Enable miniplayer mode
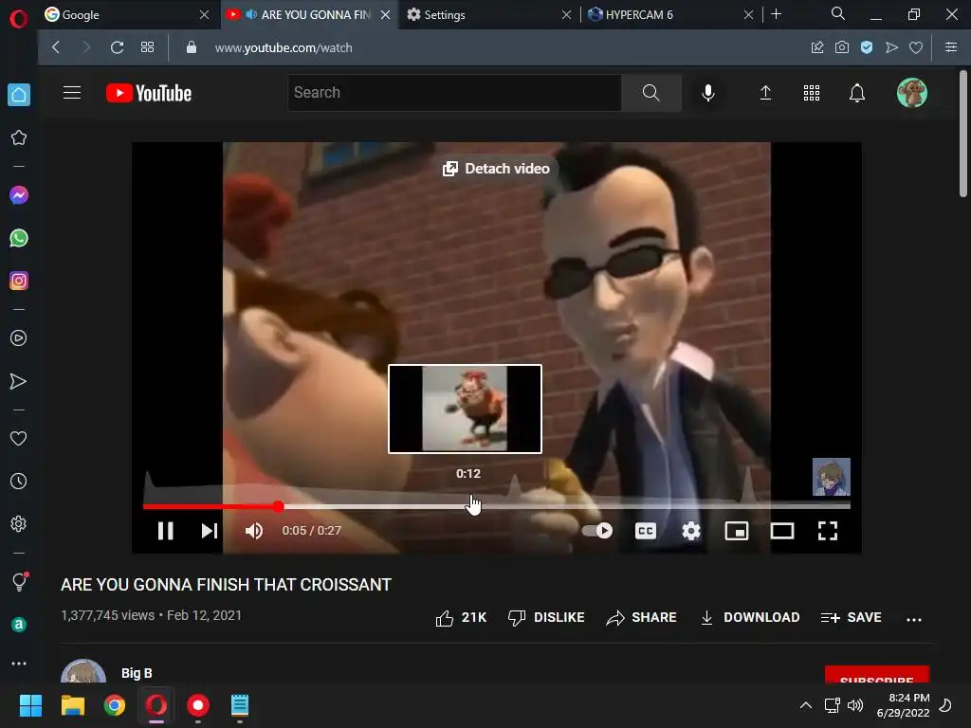971x728 pixels. click(x=737, y=531)
